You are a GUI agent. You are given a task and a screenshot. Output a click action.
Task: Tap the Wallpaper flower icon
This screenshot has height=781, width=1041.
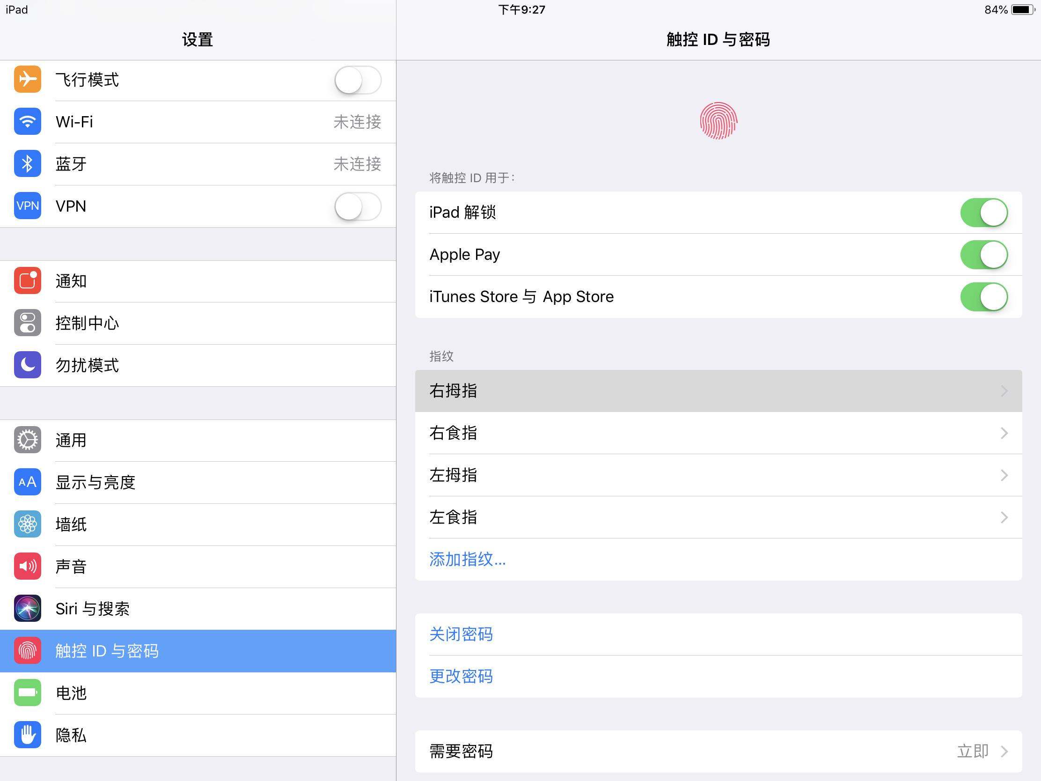pos(27,524)
